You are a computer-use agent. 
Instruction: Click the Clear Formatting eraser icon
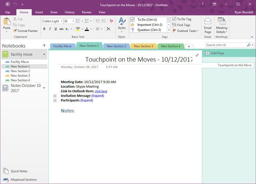coord(112,21)
